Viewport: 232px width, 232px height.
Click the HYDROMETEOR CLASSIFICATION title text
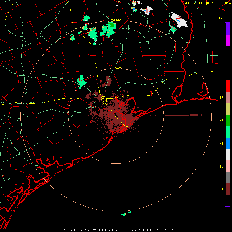(x=90, y=230)
